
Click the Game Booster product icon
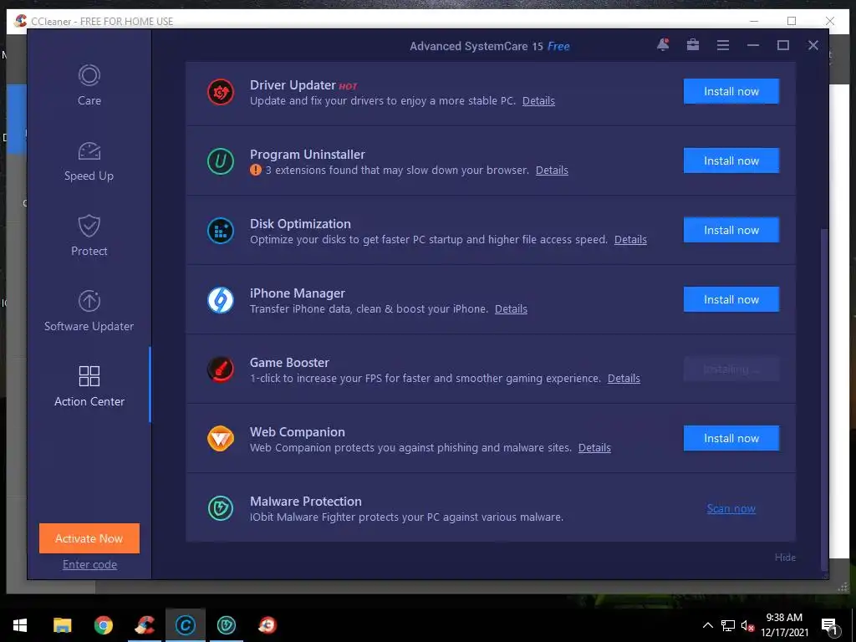click(x=221, y=369)
